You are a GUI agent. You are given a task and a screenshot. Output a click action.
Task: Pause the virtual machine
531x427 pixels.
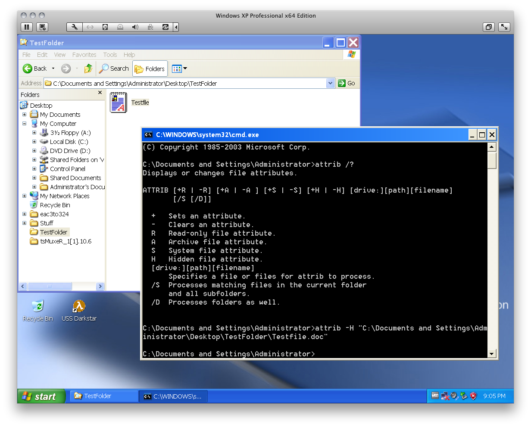point(27,27)
